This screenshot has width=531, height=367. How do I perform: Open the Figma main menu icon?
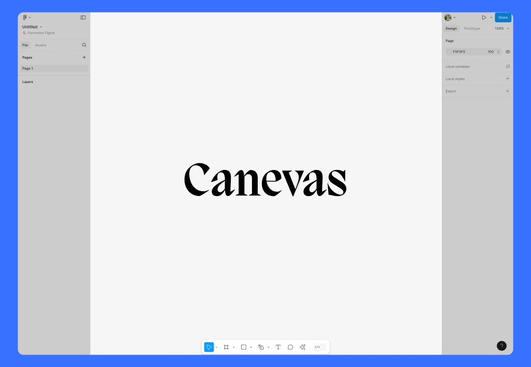click(x=25, y=17)
